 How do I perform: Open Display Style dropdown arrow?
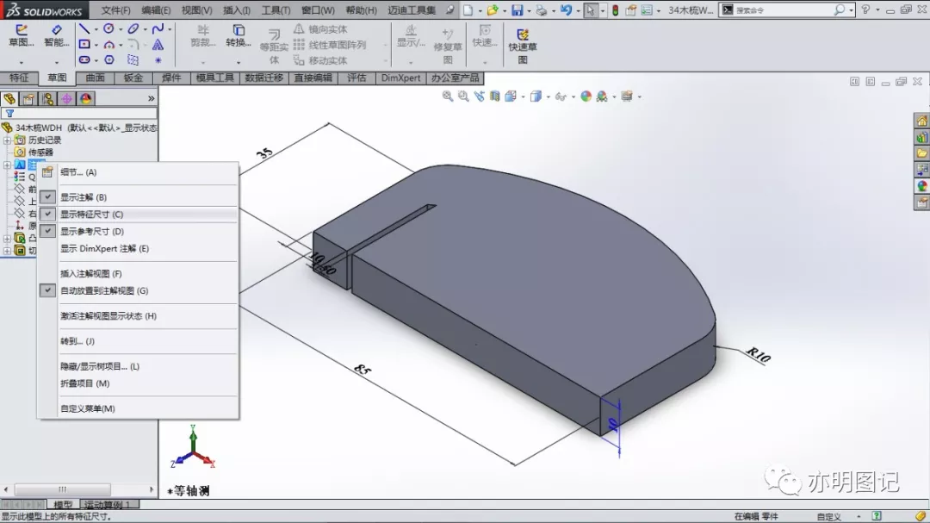click(548, 97)
